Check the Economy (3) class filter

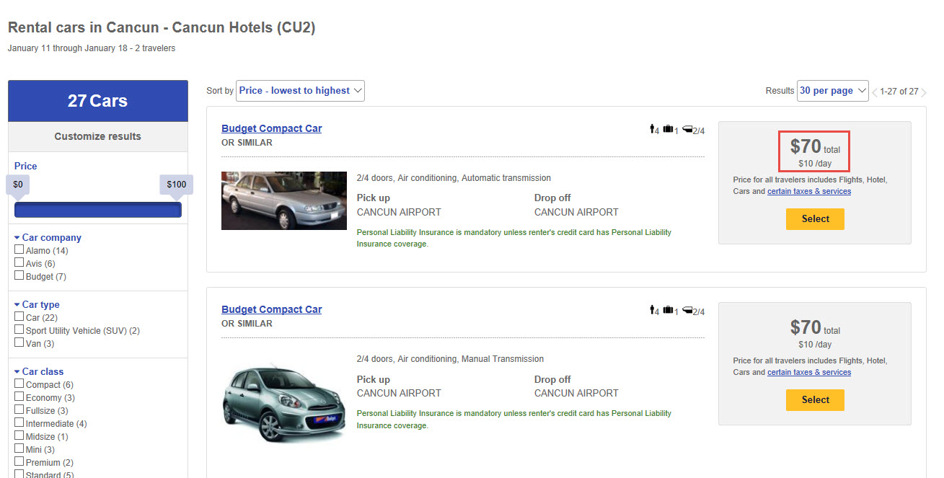click(19, 397)
